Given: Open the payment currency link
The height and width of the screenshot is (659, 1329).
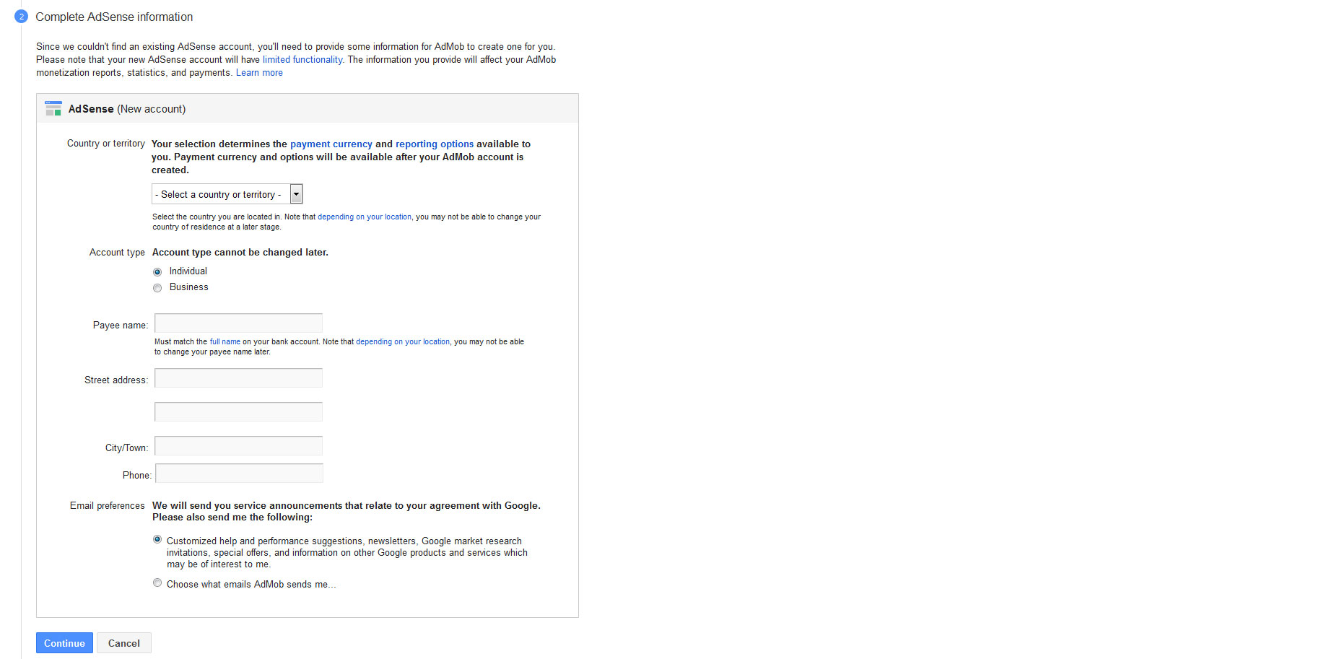Looking at the screenshot, I should pyautogui.click(x=331, y=144).
